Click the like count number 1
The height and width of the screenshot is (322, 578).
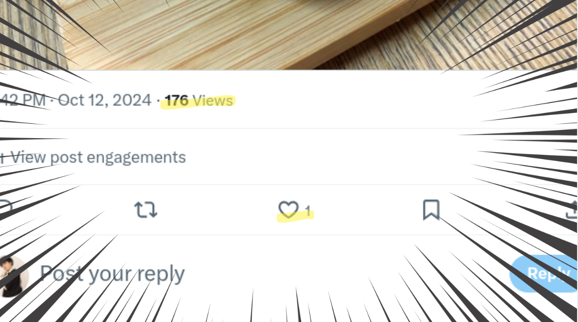pos(308,211)
